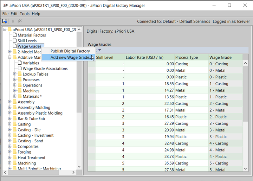The height and width of the screenshot is (181, 253).
Task: Expand the Machines node
Action: coord(15,91)
